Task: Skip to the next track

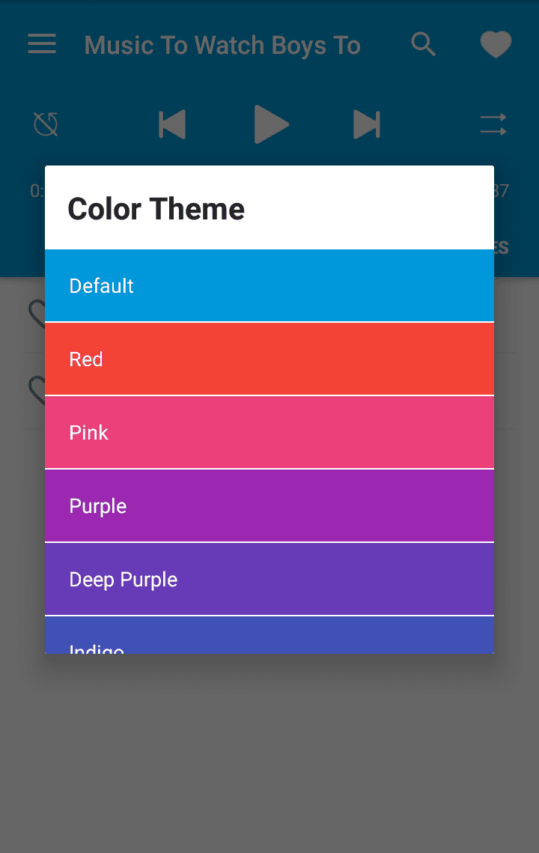Action: coord(367,124)
